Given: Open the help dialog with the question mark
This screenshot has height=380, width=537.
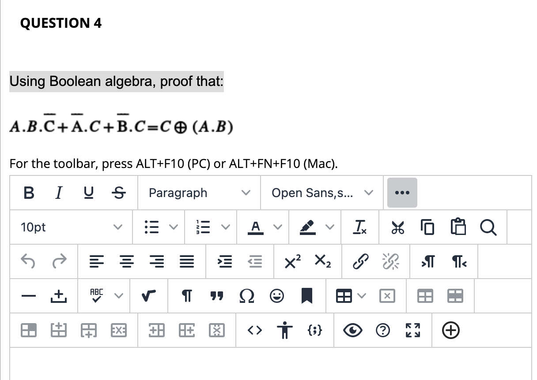Looking at the screenshot, I should pyautogui.click(x=383, y=330).
